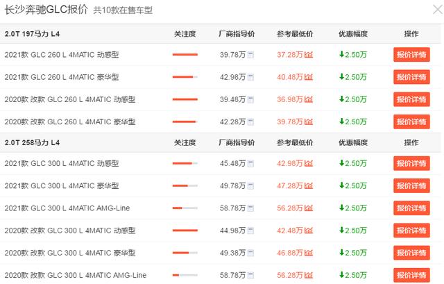The height and width of the screenshot is (284, 444).
Task: Show price trend chart beside 42.98万 lowest price
Action: (309, 163)
